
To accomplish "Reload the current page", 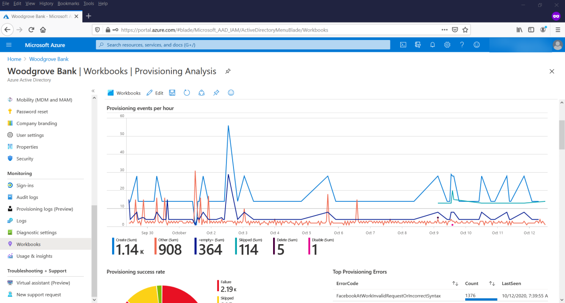I will (x=31, y=30).
